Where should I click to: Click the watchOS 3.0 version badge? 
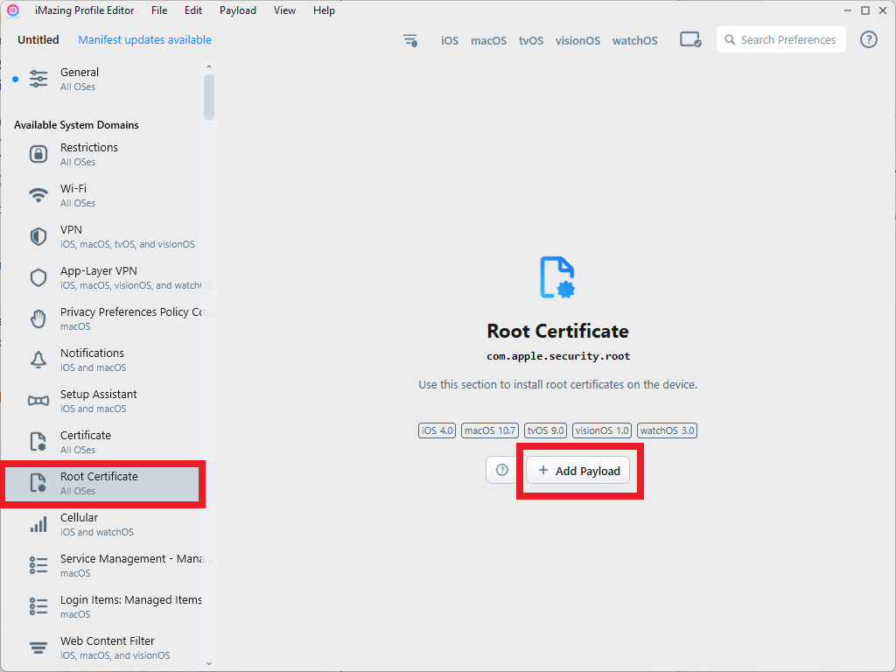(667, 430)
